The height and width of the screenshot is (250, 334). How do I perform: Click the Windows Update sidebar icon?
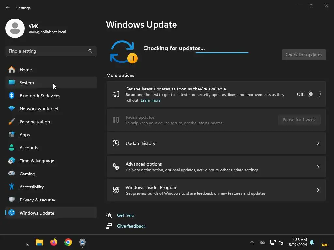point(12,213)
